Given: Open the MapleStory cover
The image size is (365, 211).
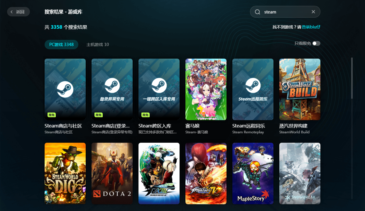Looking at the screenshot, I should [x=253, y=173].
